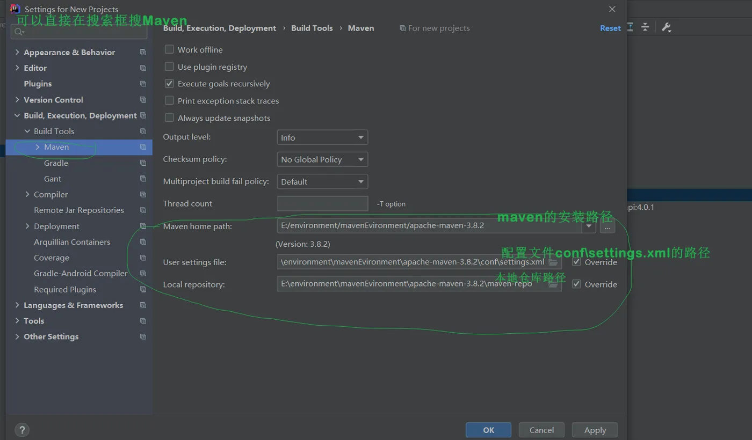
Task: Open Required Plugins settings
Action: (x=65, y=289)
